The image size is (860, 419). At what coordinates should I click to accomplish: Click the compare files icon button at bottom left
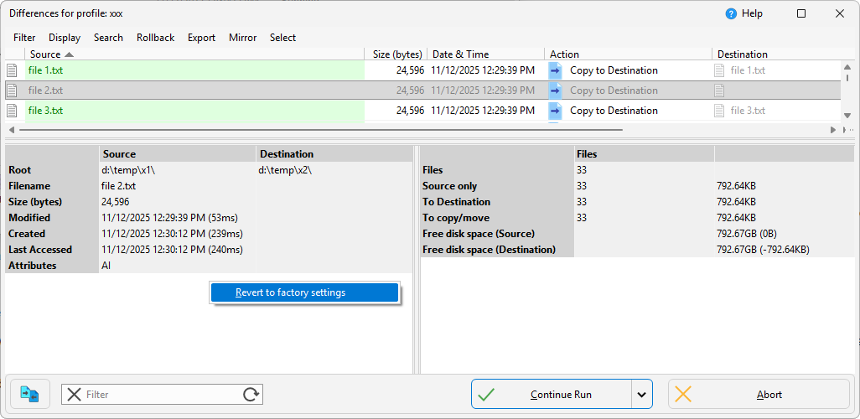(x=30, y=394)
